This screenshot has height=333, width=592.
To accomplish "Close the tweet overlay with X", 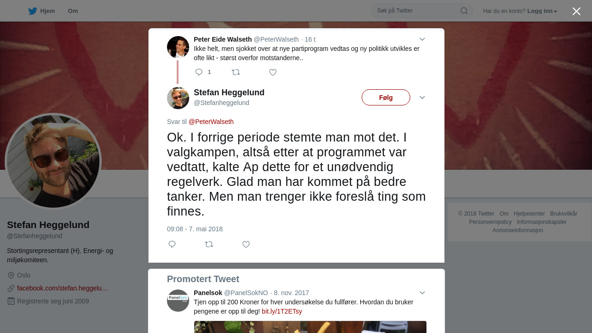I will (576, 11).
